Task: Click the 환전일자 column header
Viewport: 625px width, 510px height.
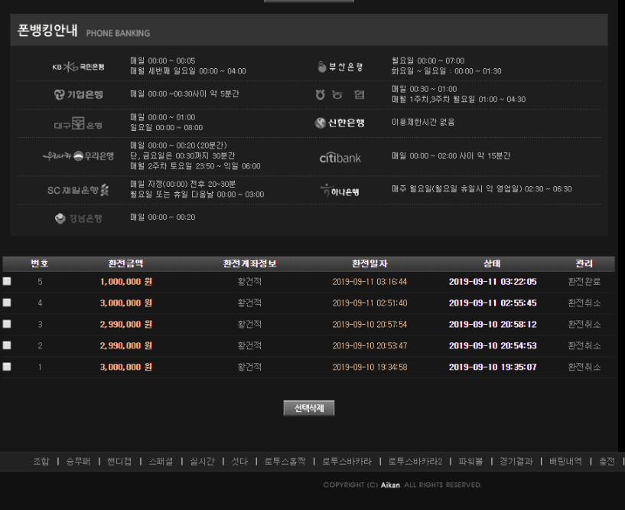Action: click(x=369, y=263)
